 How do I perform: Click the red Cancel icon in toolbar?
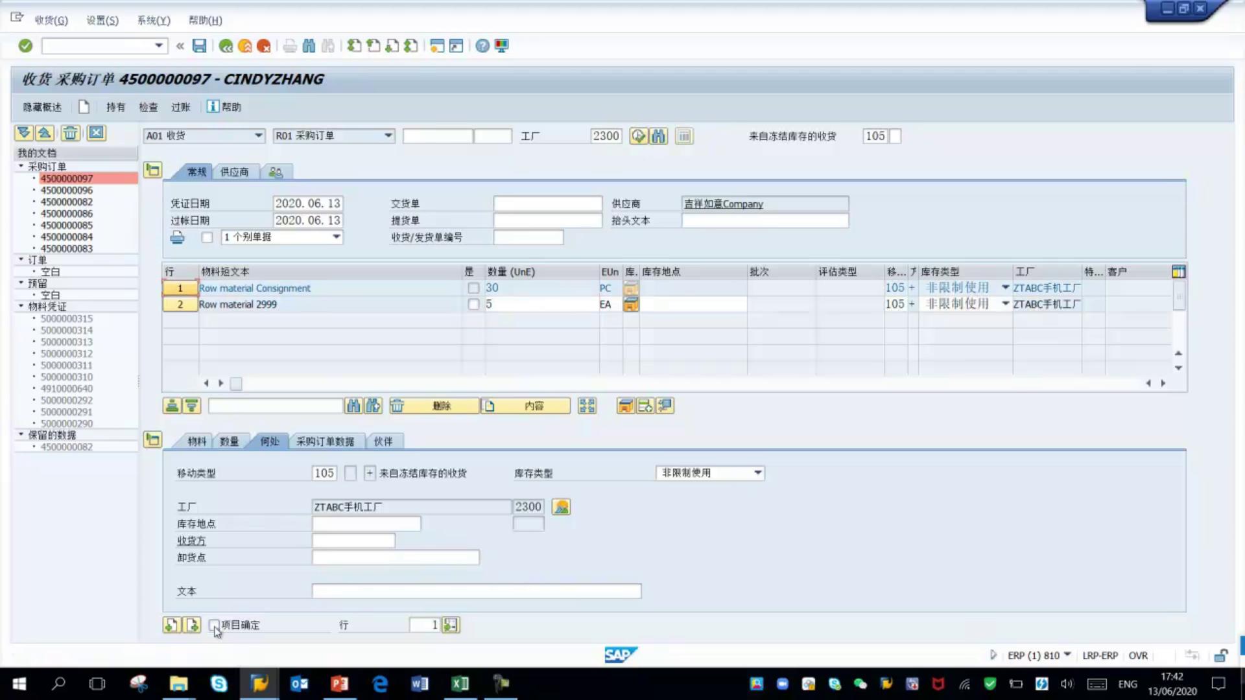[x=263, y=46]
